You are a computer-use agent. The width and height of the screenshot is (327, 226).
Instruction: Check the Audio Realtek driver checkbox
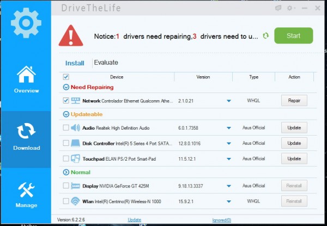coord(66,127)
